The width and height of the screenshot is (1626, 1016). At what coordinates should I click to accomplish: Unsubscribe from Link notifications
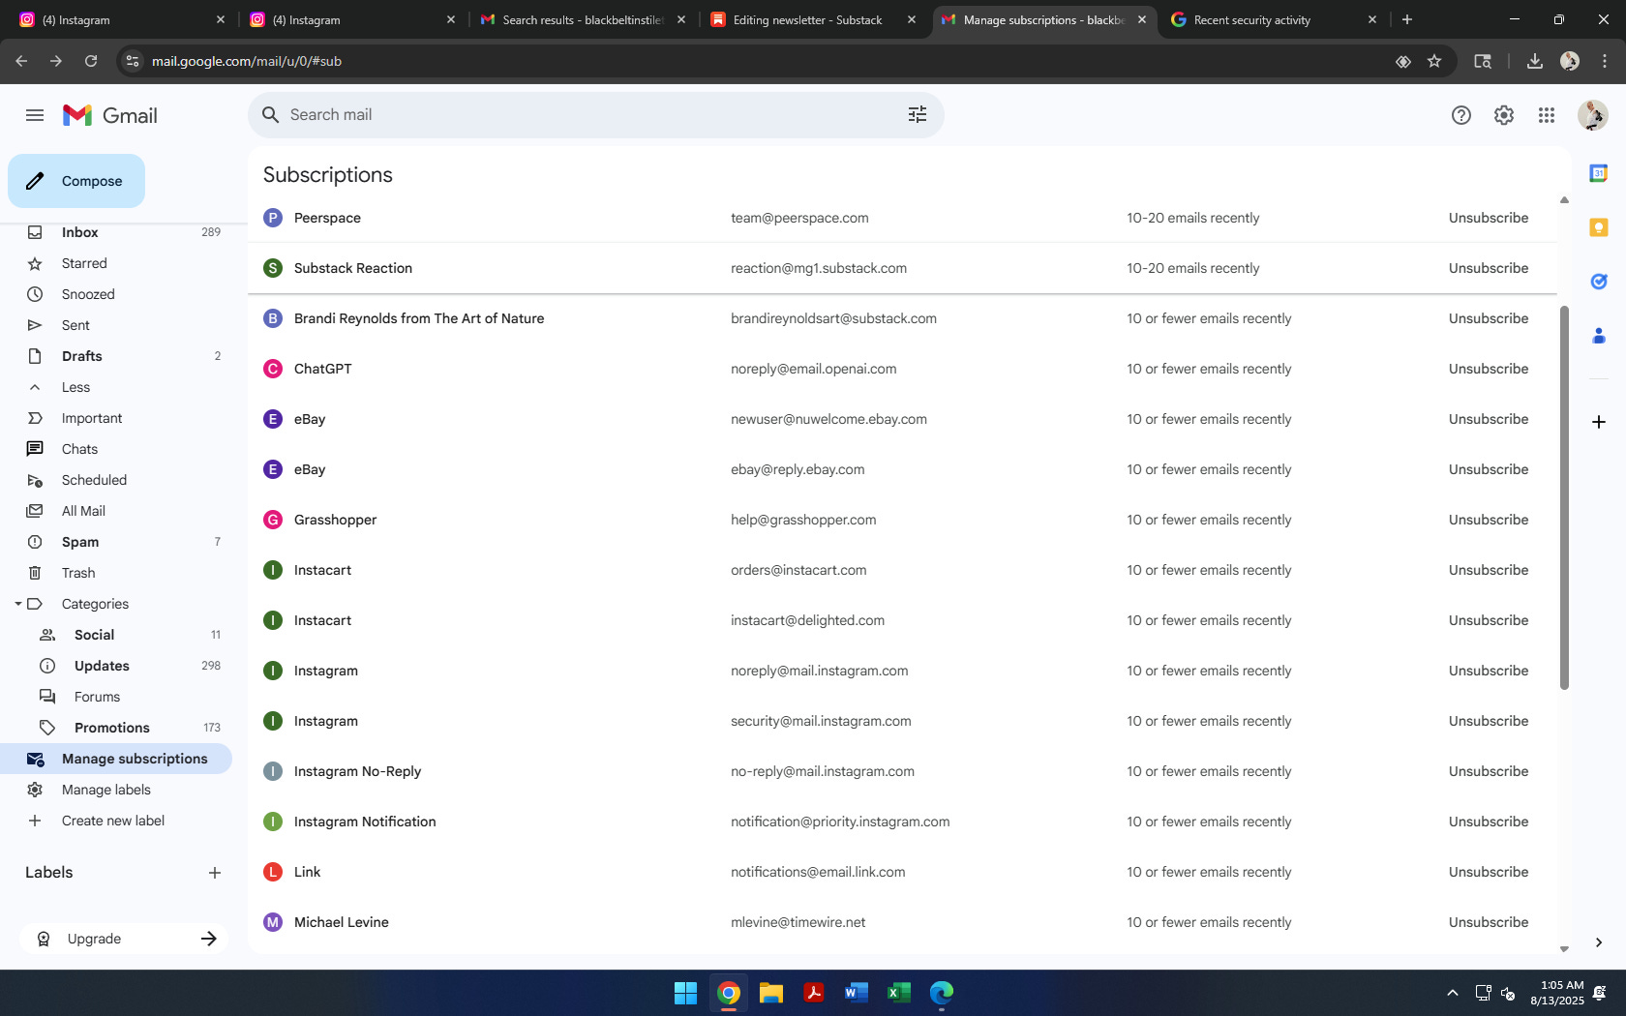[1489, 872]
